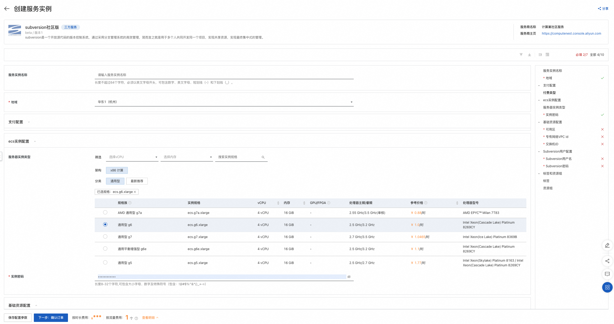Click the expand-all list icon in toolbar
Image resolution: width=614 pixels, height=324 pixels.
pyautogui.click(x=547, y=55)
